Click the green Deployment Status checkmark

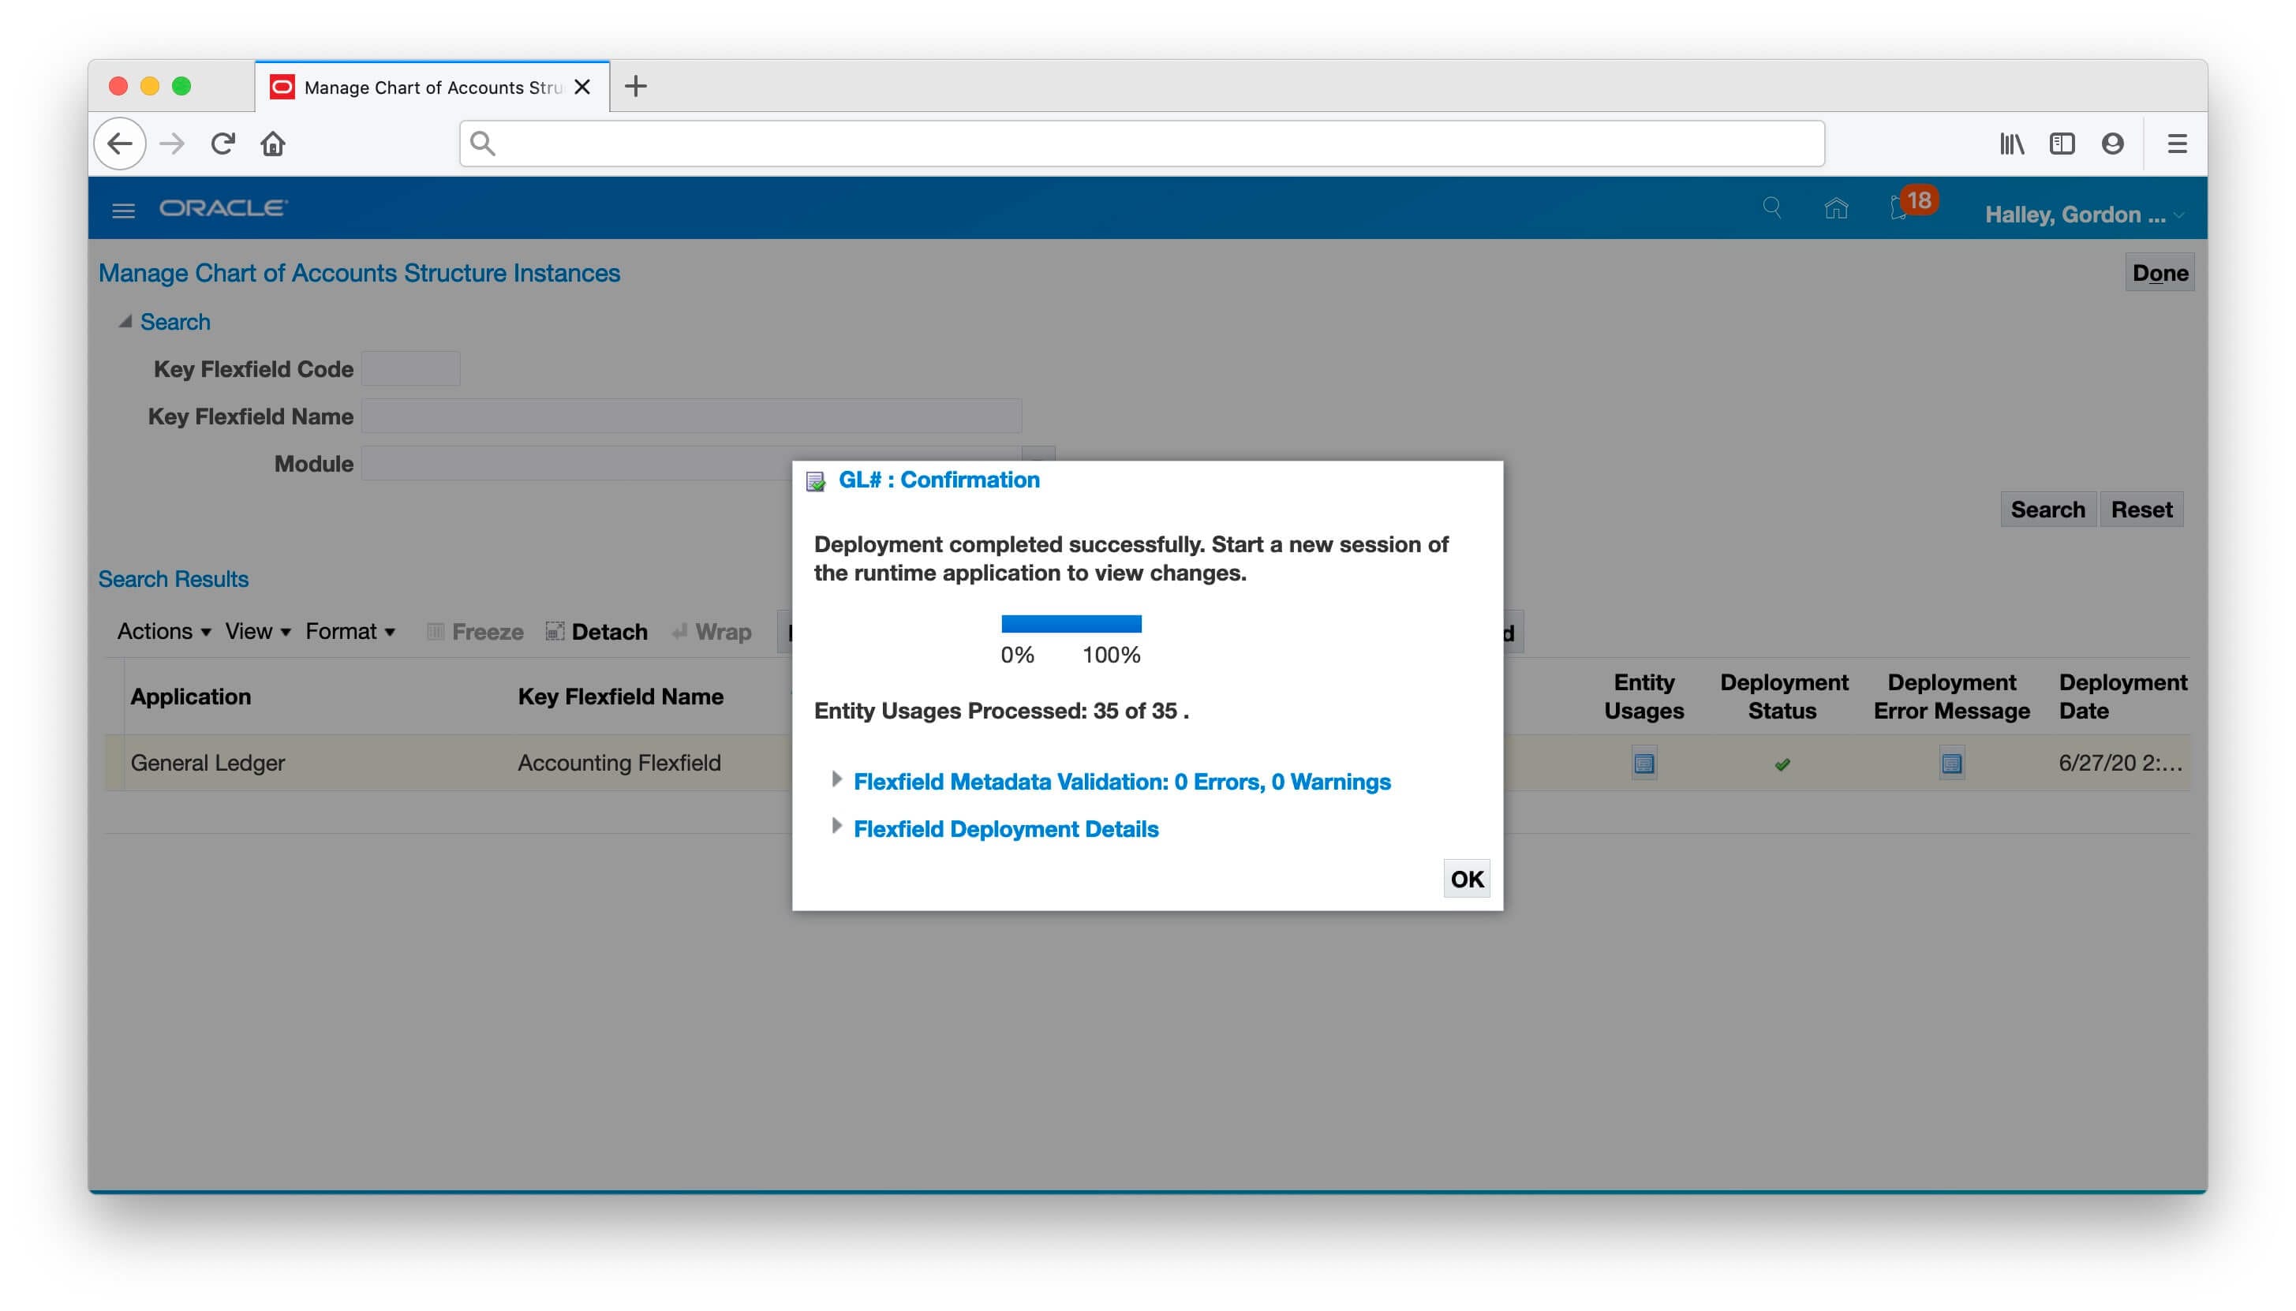pyautogui.click(x=1782, y=764)
